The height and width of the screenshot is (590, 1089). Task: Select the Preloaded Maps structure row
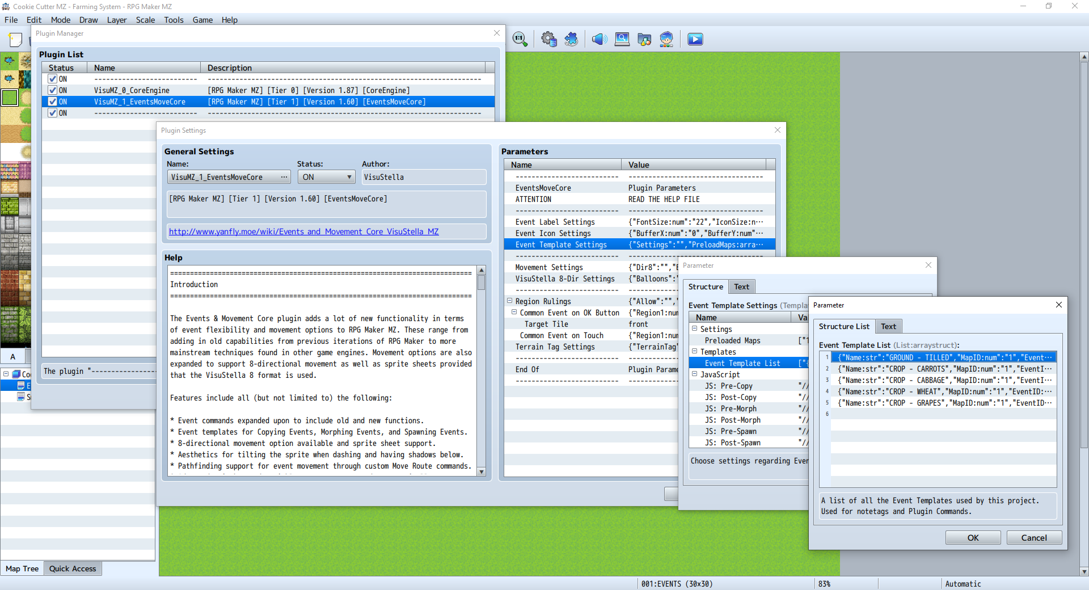pyautogui.click(x=749, y=340)
